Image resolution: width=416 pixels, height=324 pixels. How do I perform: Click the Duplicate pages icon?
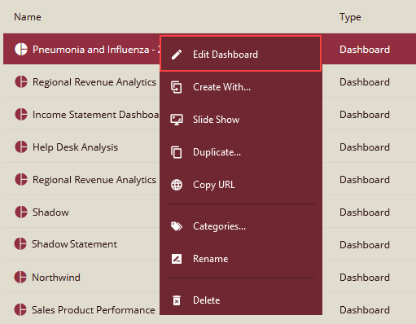[x=177, y=152]
